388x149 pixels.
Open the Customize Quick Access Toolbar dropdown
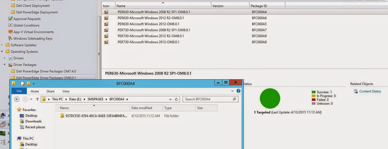pos(34,84)
